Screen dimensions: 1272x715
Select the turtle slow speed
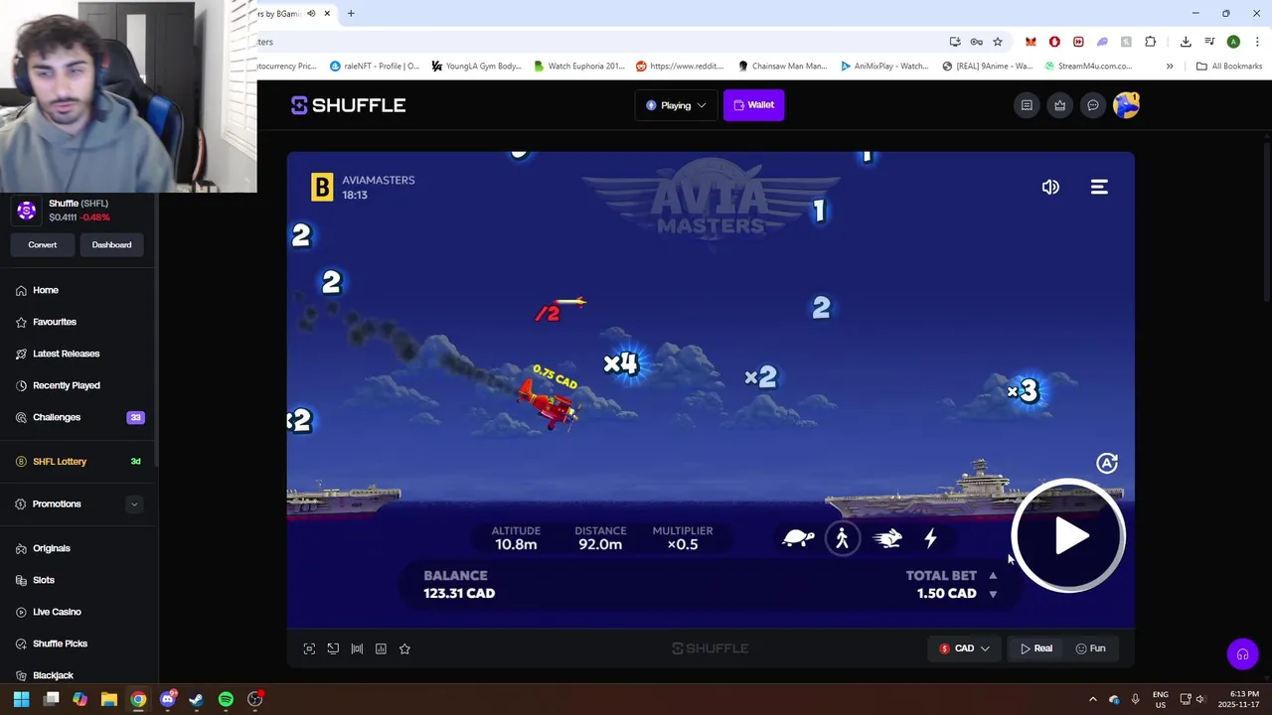point(799,538)
